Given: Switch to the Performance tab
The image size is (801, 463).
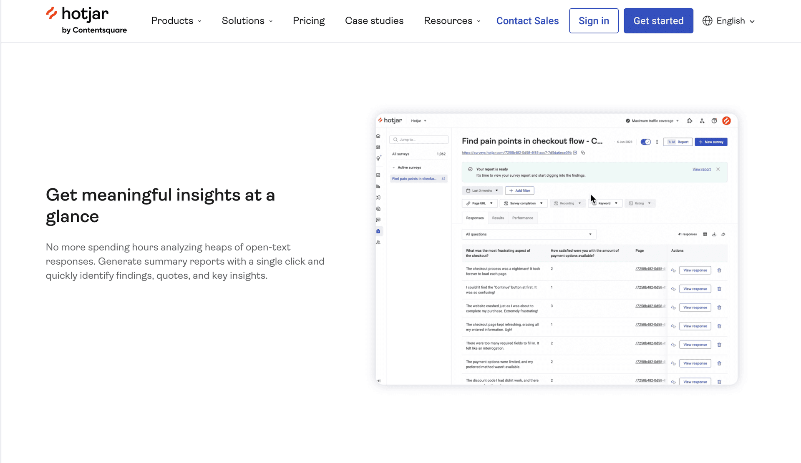Looking at the screenshot, I should [x=523, y=218].
